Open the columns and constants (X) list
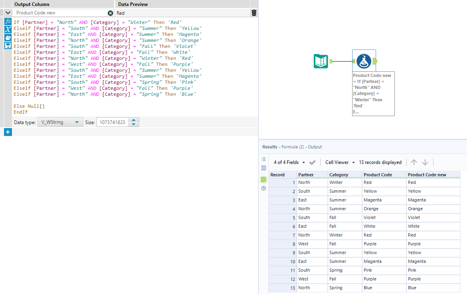Viewport: 467px width, 294px height. (8, 29)
